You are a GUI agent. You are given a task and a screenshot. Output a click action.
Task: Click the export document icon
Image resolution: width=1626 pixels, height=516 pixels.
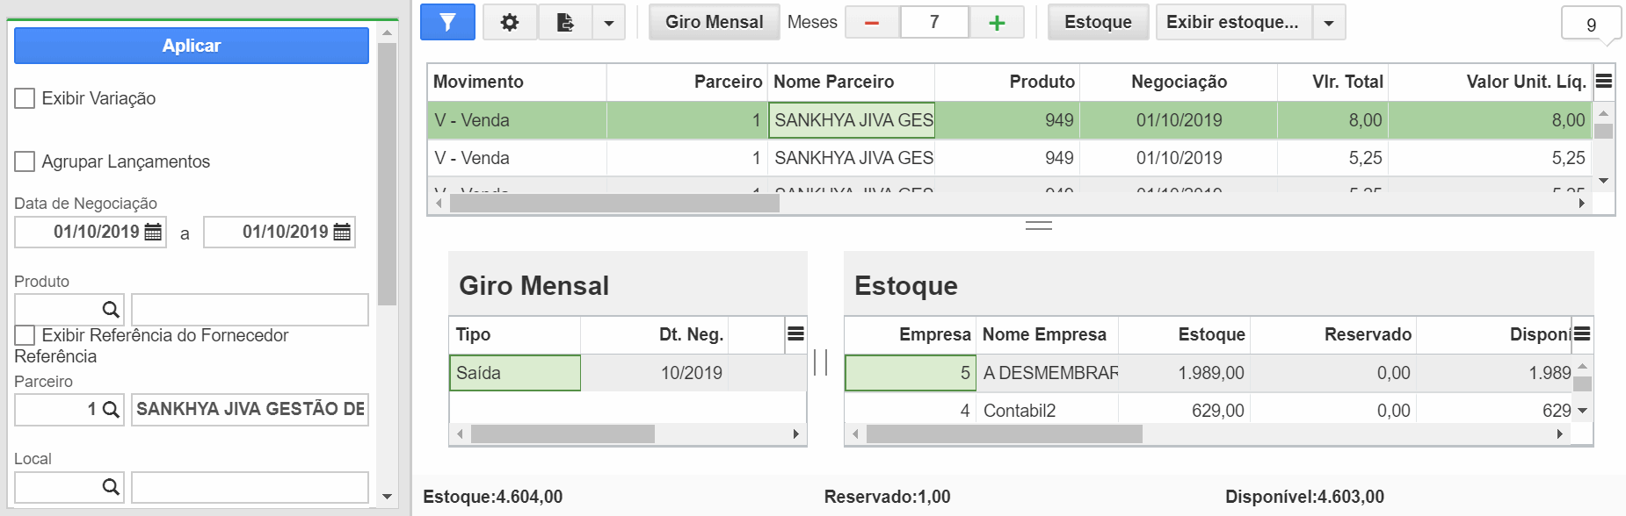point(565,22)
